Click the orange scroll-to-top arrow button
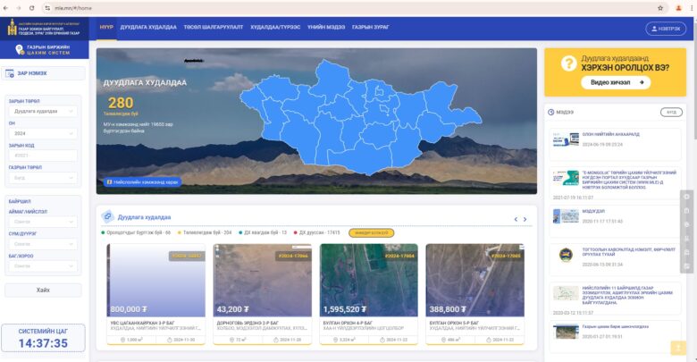Viewport: 697px width, 362px height. (x=678, y=347)
